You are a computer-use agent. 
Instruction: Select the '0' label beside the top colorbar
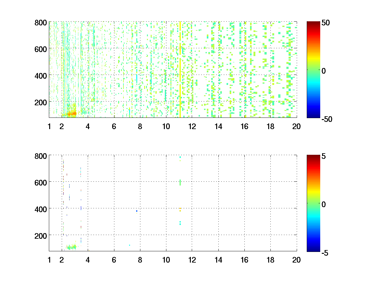(x=324, y=71)
